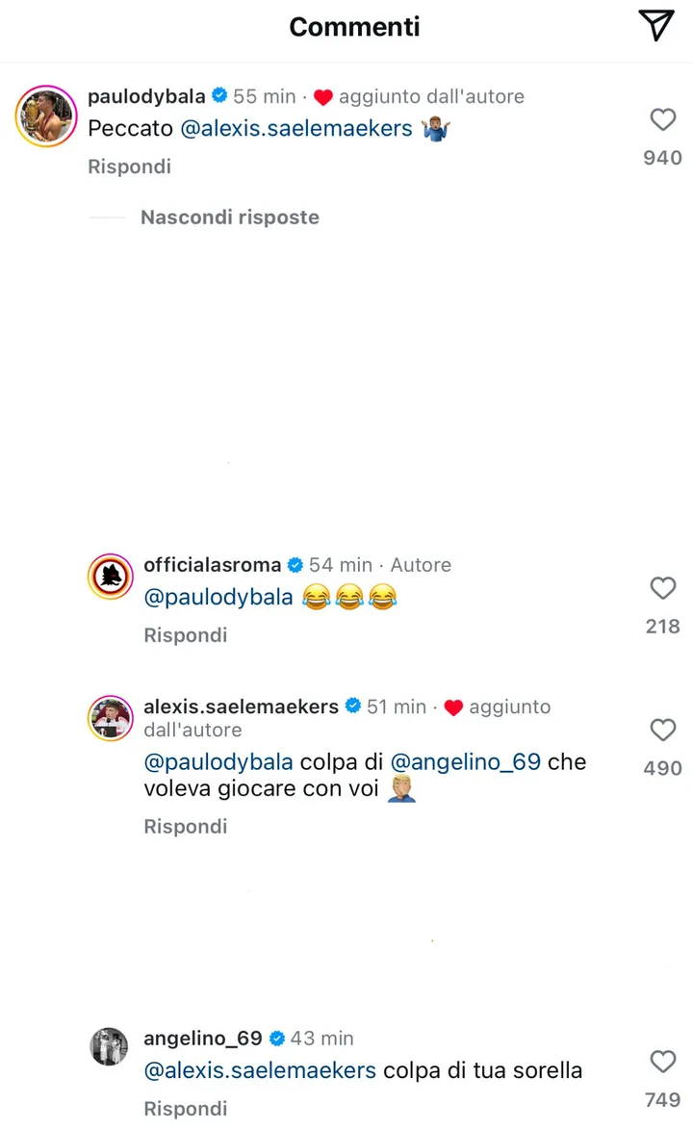Reply to angelino_69 with Rispondi
Screen dimensions: 693x1130
(x=185, y=1109)
